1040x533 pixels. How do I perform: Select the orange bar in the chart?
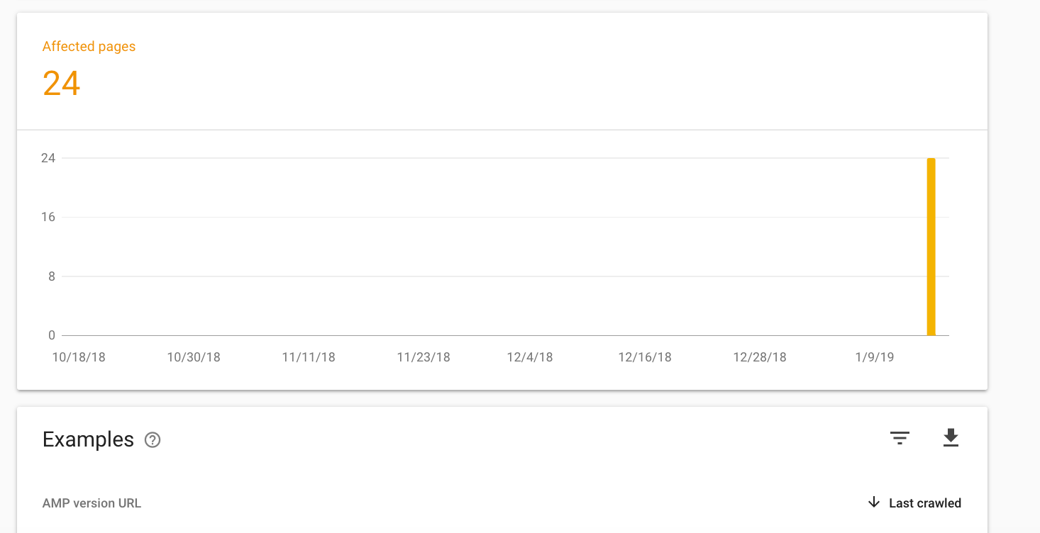931,247
